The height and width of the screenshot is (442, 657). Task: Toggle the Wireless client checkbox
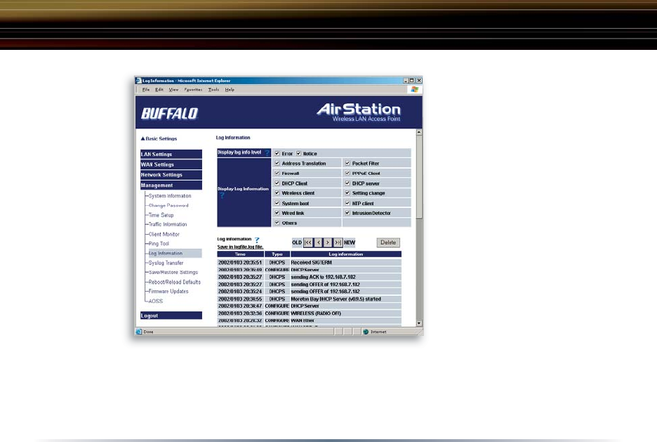pos(277,193)
